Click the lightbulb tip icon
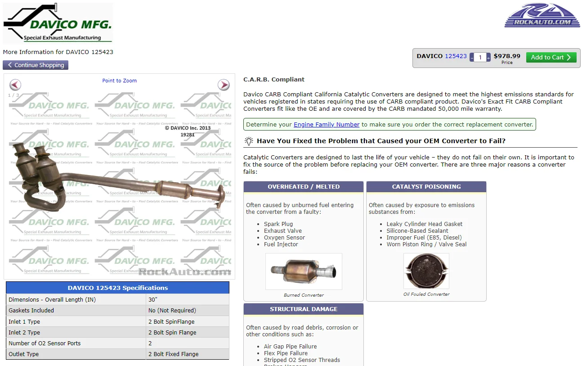The height and width of the screenshot is (366, 582). (249, 141)
